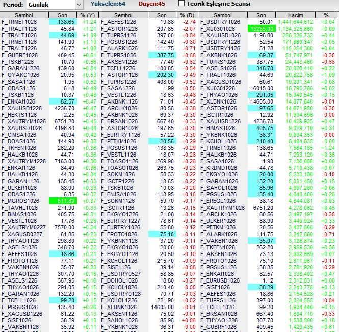
Task: Select the F_CIMSA1026 symbol
Action: (19, 135)
